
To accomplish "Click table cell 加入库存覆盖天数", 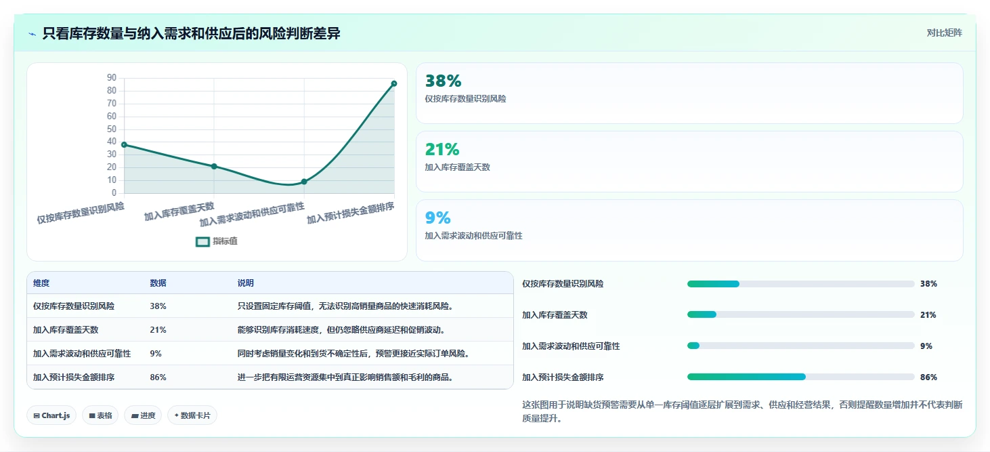I will pyautogui.click(x=66, y=330).
